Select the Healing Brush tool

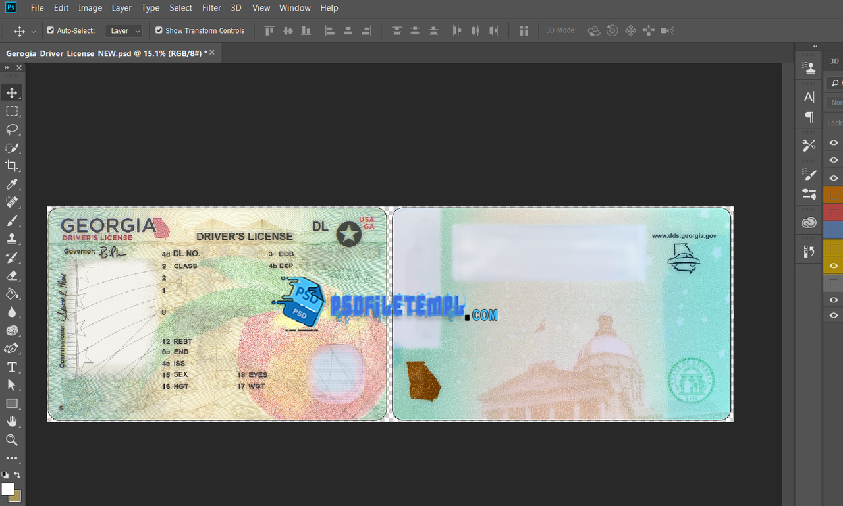[x=12, y=202]
